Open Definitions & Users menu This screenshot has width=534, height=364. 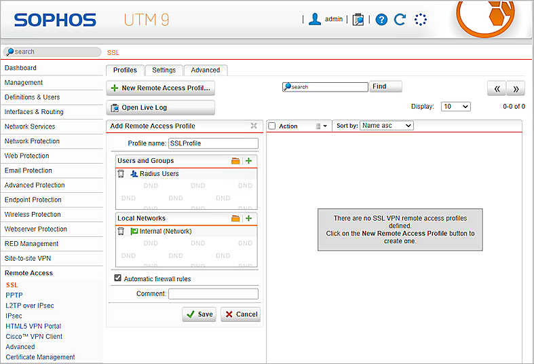[52, 97]
